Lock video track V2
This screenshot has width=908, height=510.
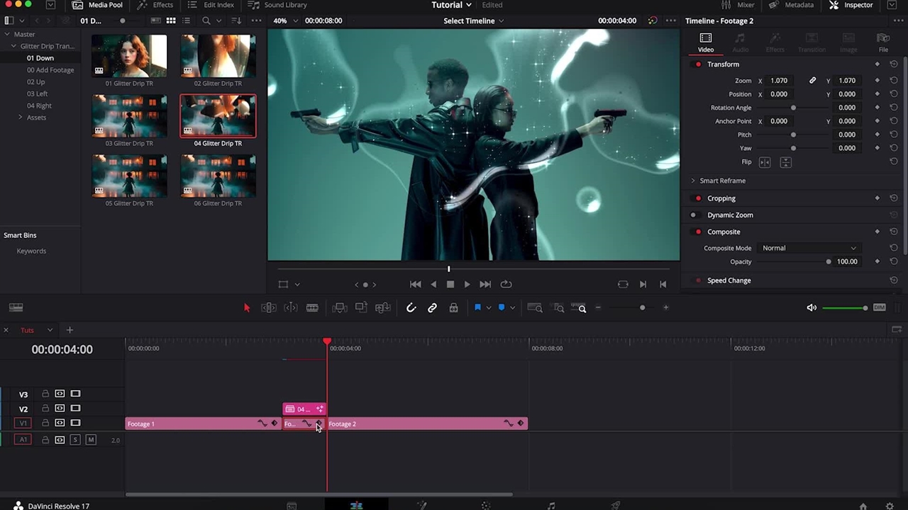(x=45, y=409)
